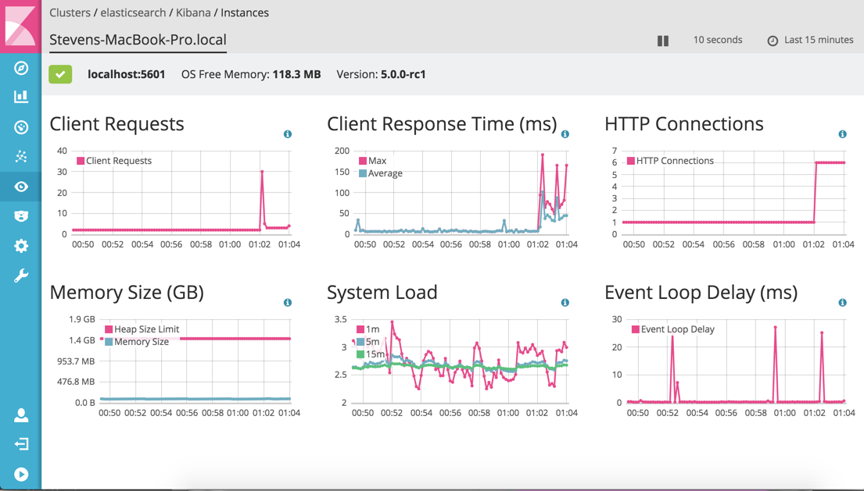Image resolution: width=864 pixels, height=491 pixels.
Task: Go to Clusters in the breadcrumb
Action: 70,12
